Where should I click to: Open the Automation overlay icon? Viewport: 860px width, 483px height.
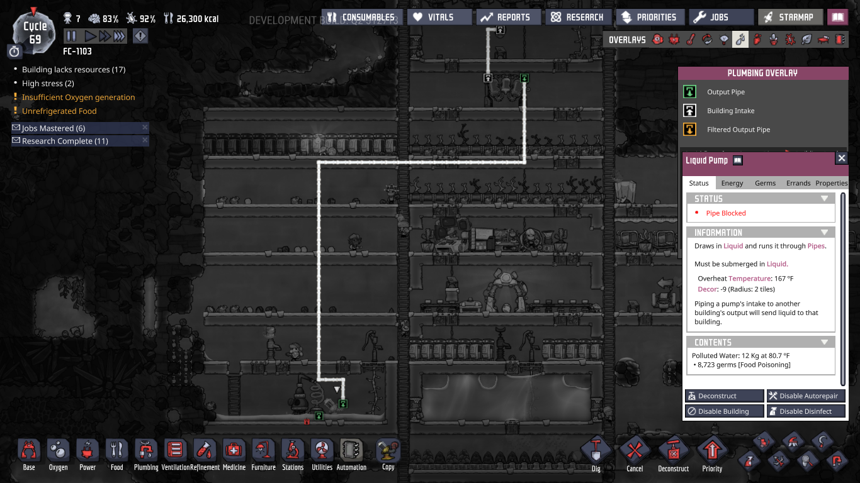pos(839,40)
